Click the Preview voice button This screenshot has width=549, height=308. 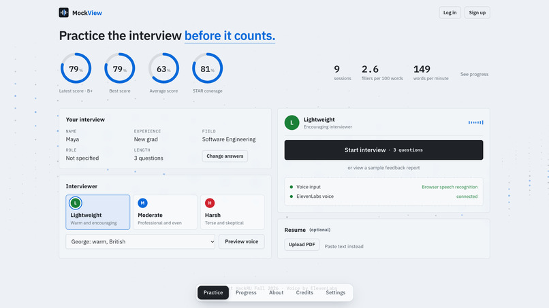click(x=242, y=241)
